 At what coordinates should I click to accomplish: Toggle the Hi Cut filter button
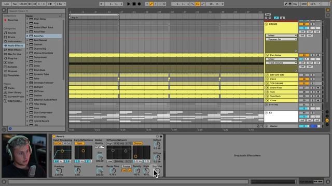pos(67,144)
